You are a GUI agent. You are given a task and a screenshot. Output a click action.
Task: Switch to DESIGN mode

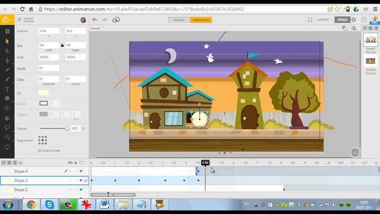click(179, 20)
